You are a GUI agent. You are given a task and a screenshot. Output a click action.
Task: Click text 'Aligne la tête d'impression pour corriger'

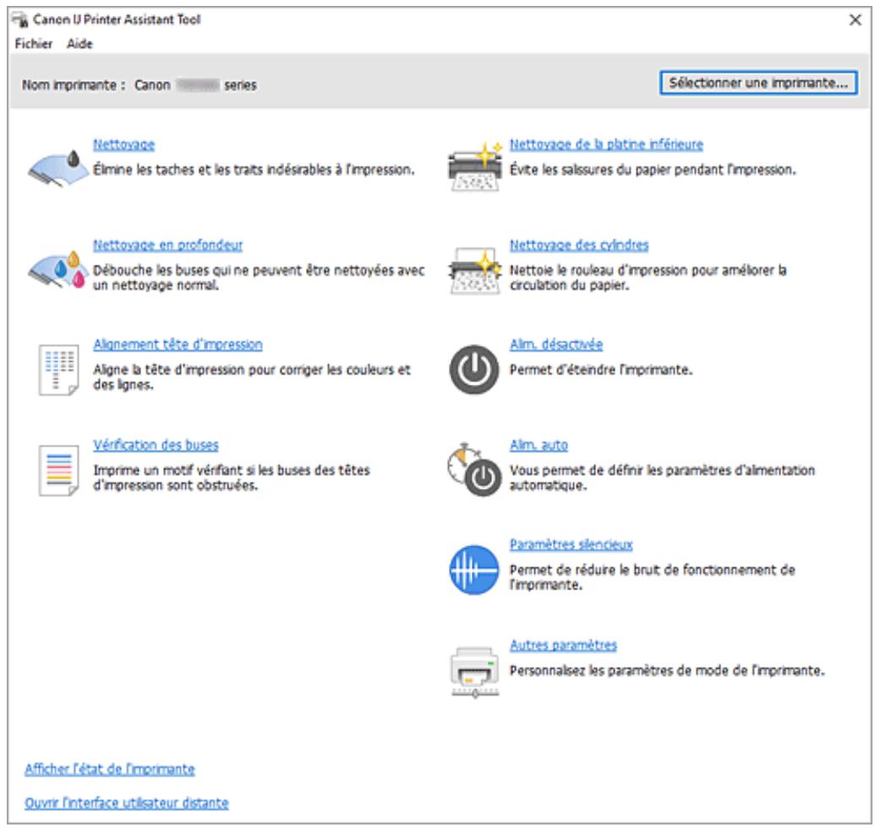[209, 370]
